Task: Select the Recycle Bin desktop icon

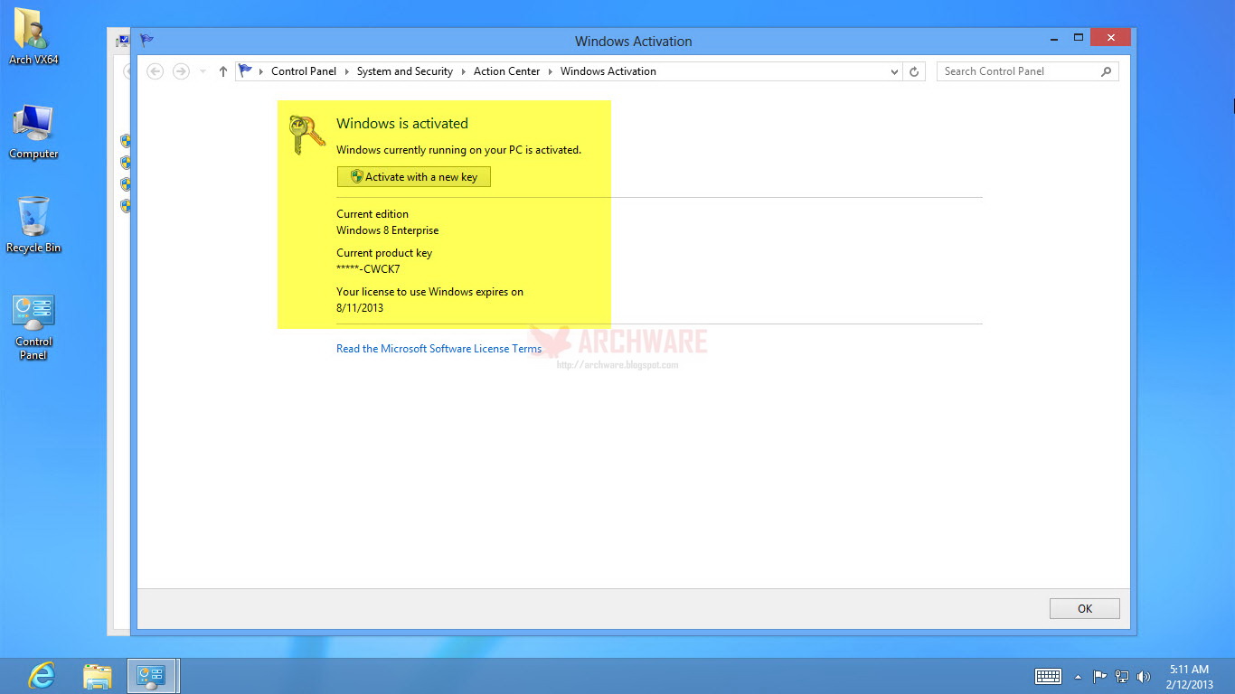Action: (33, 225)
